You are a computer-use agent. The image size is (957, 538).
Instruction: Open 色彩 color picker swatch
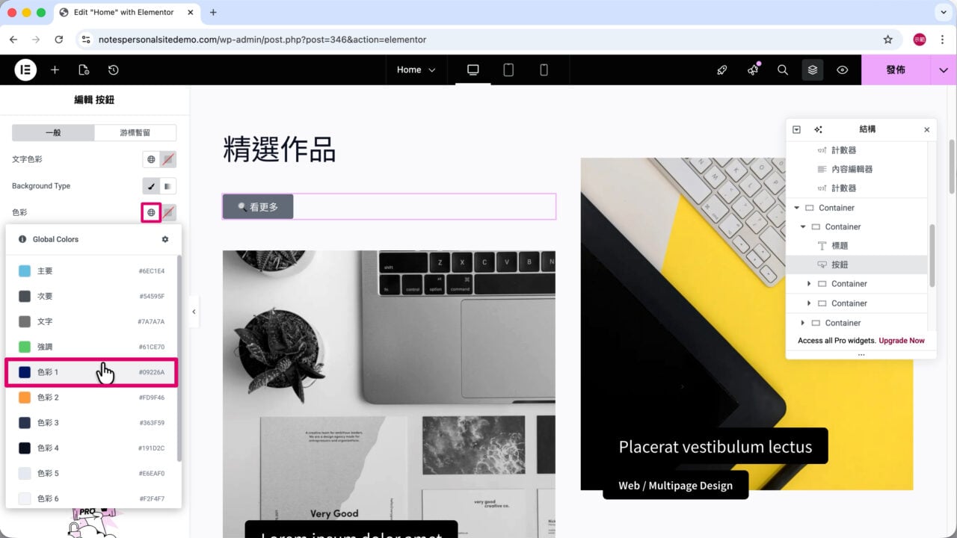coord(169,213)
